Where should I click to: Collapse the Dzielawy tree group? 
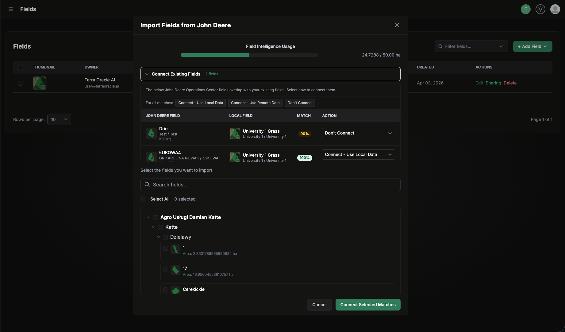158,237
